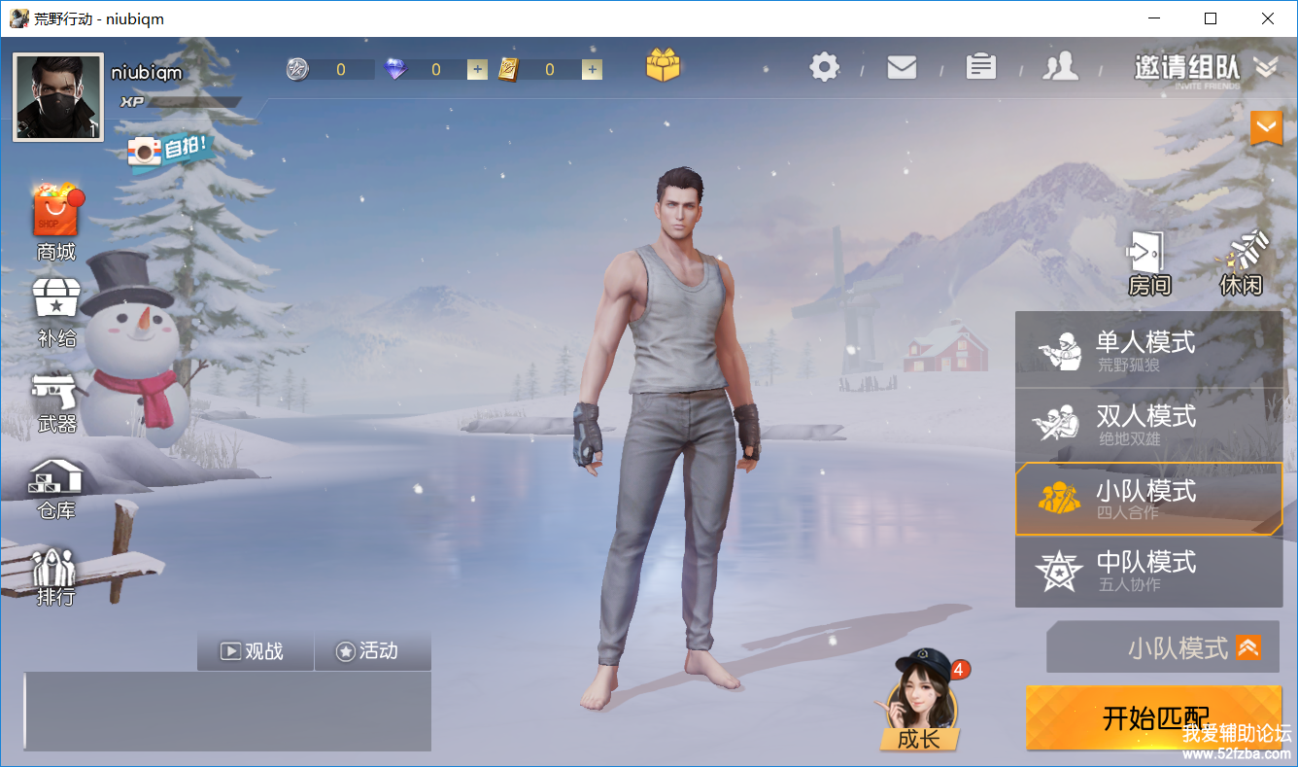Add more gold tickets with plus button

pos(592,69)
